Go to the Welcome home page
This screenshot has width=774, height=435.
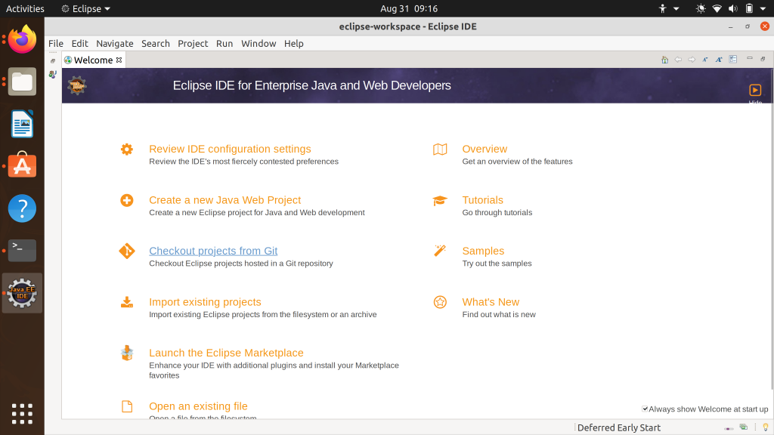664,59
